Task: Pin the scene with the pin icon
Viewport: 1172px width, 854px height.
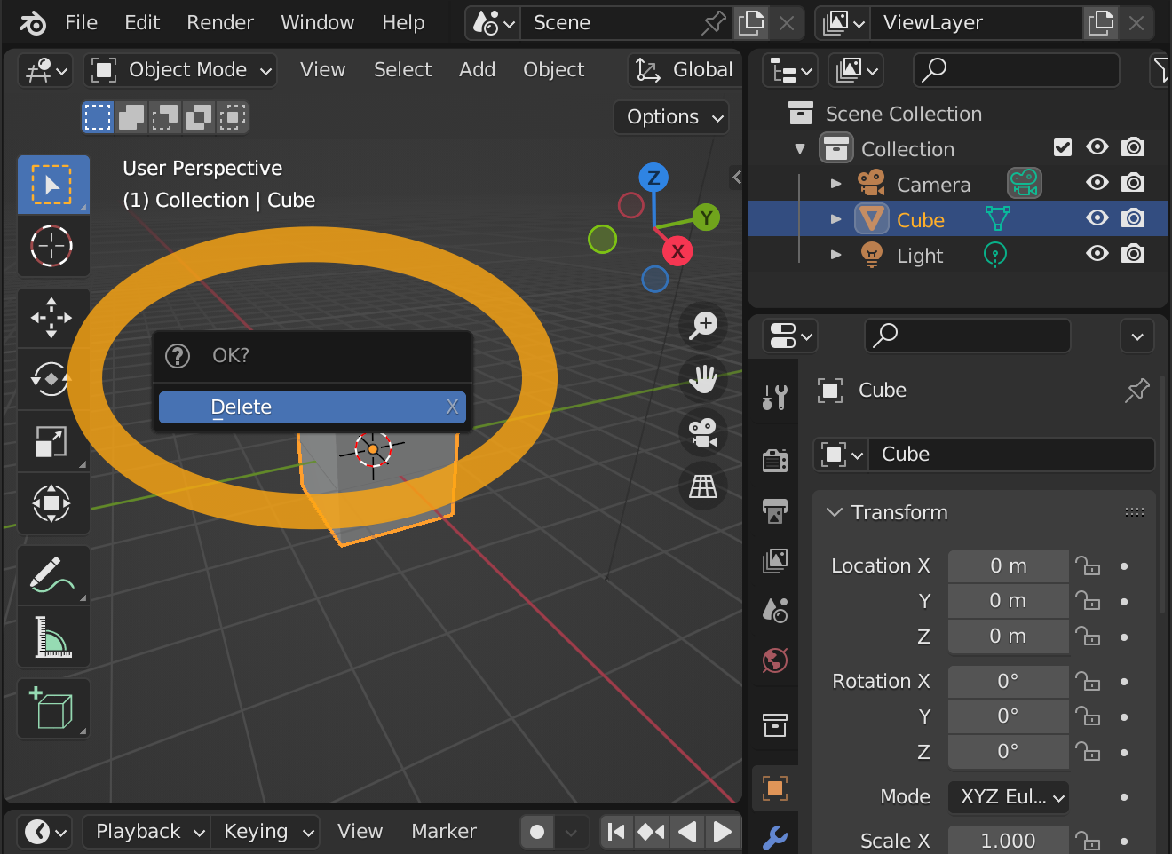Action: tap(713, 23)
